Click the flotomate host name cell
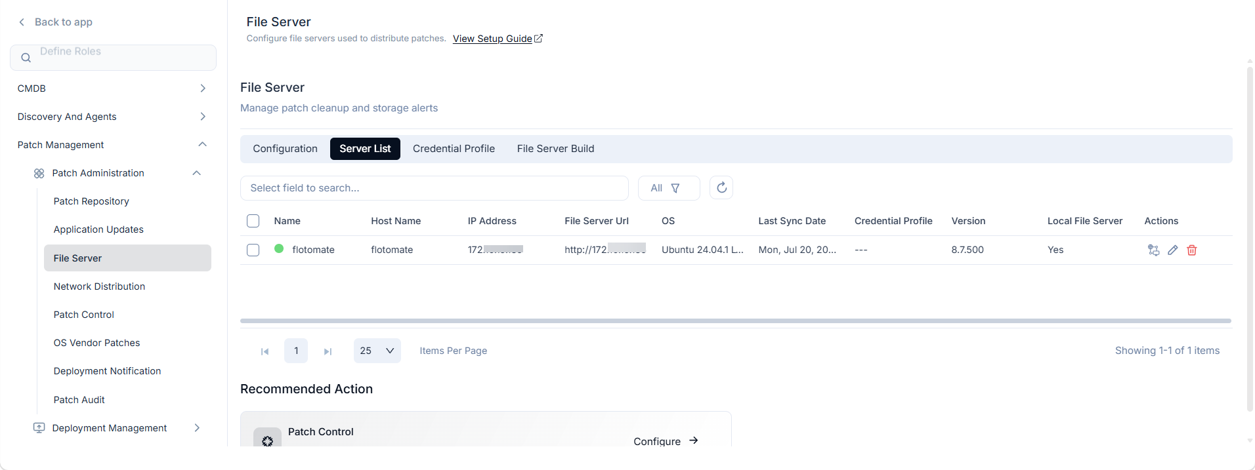The image size is (1255, 470). [x=392, y=250]
